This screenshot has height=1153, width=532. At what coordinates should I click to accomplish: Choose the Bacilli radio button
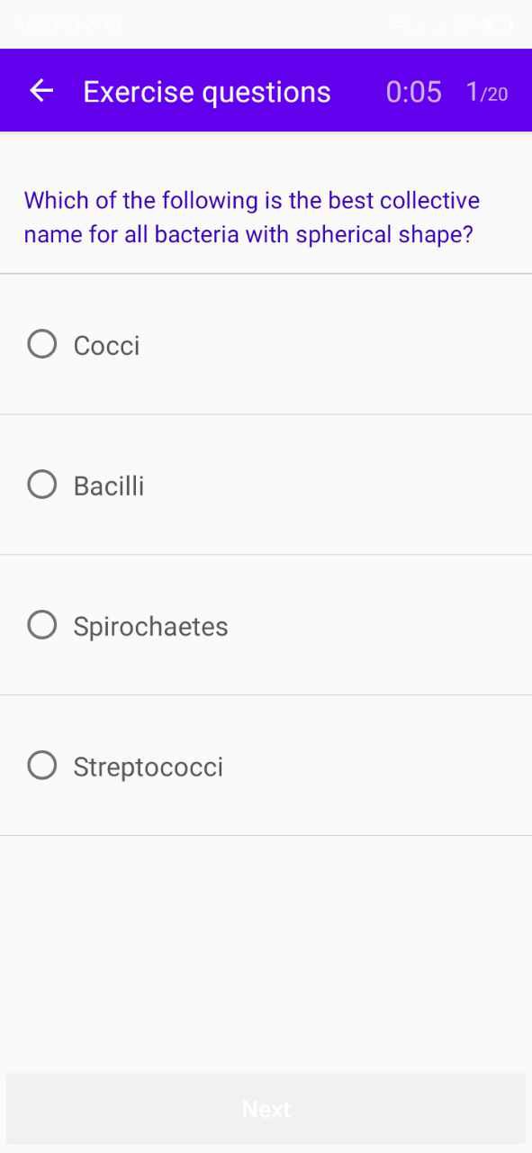point(42,485)
